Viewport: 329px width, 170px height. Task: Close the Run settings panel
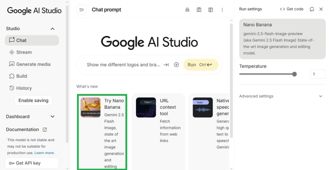coord(321,9)
